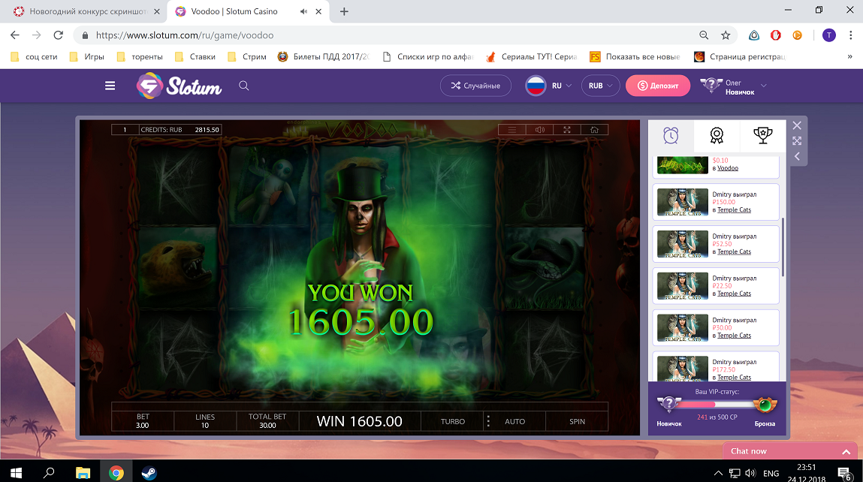Viewport: 863px width, 482px height.
Task: Open the site search magnifier
Action: click(x=244, y=86)
